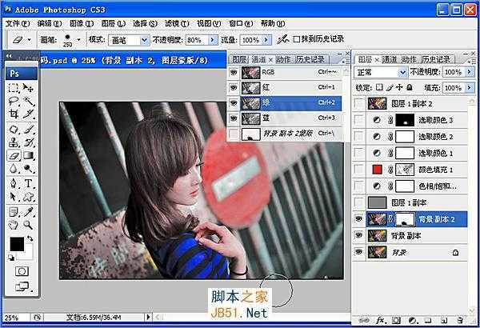480x328 pixels.
Task: Select the Eraser tool in toolbox
Action: click(x=14, y=155)
